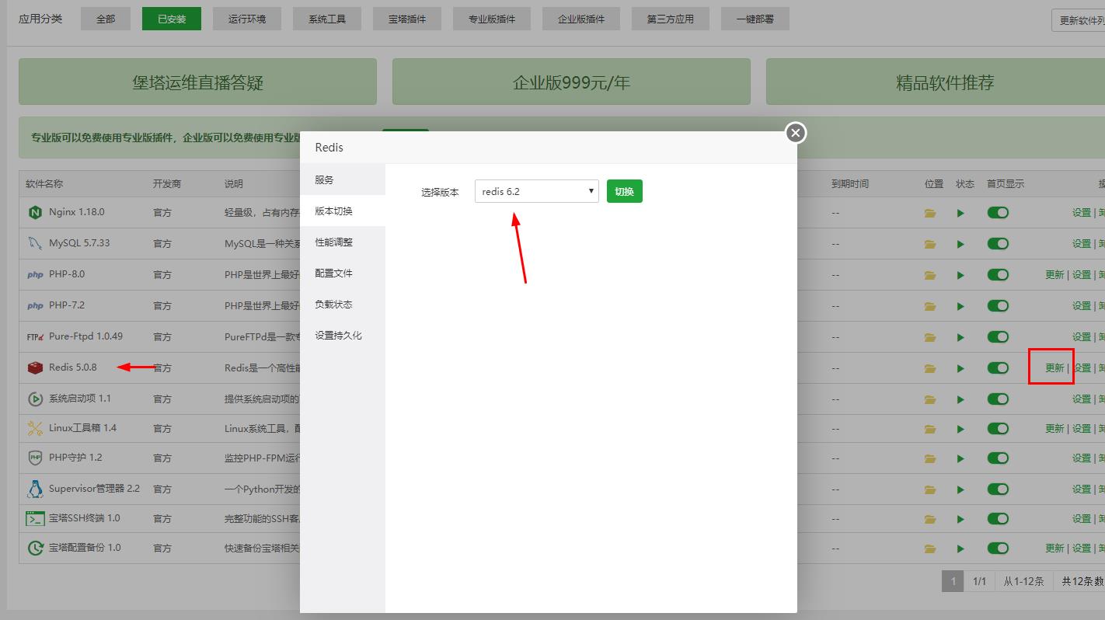The width and height of the screenshot is (1105, 620).
Task: Select the PHP-8.0 application icon
Action: click(x=35, y=274)
